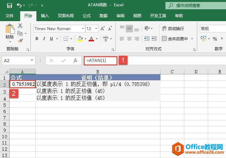Open the 审阅 ribbon tab

coord(120,16)
